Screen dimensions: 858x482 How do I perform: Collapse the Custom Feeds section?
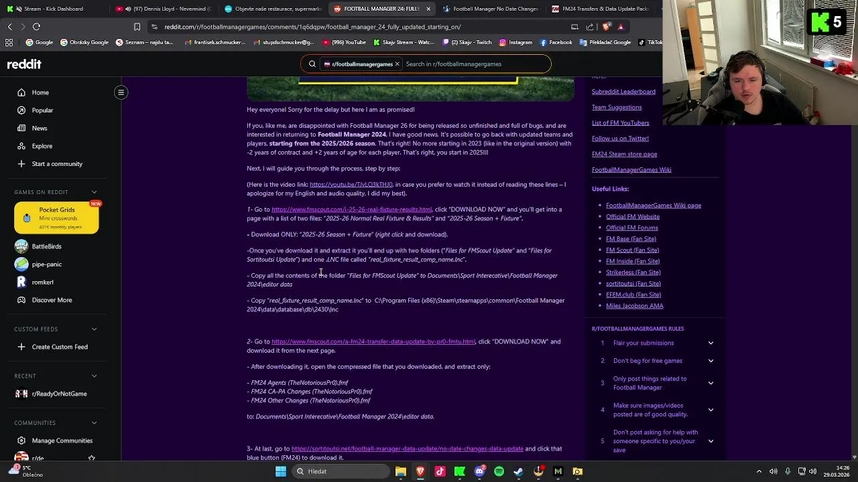coord(94,329)
